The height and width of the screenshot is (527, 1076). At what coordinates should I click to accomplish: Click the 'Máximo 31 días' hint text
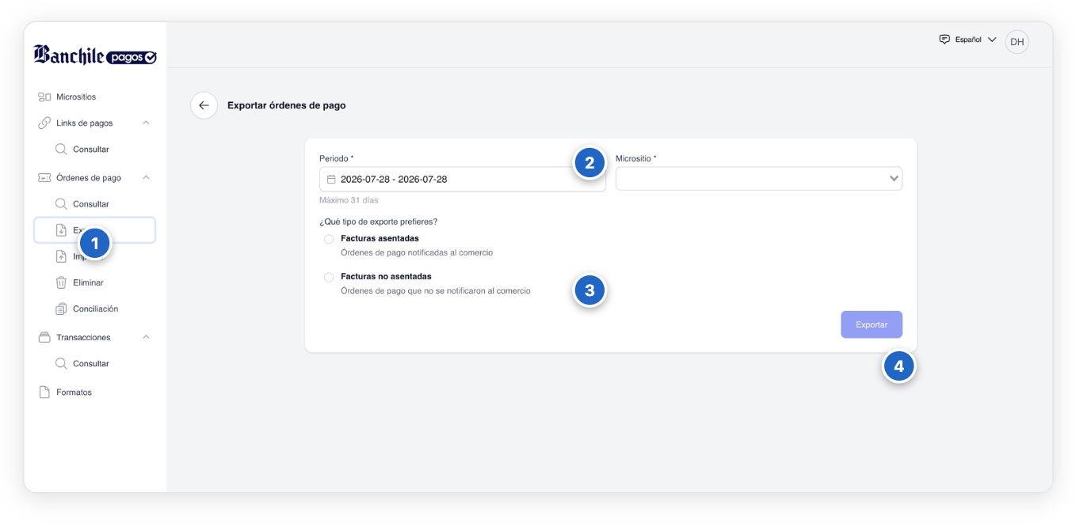click(x=349, y=200)
